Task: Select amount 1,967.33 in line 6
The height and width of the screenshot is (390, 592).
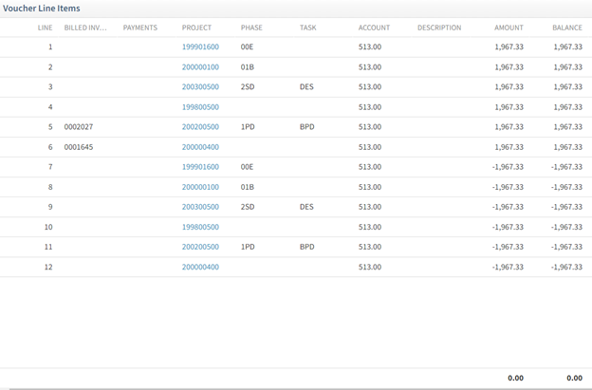Action: (x=509, y=147)
